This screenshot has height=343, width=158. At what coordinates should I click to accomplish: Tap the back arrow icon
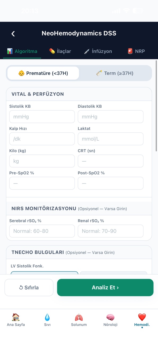13,34
